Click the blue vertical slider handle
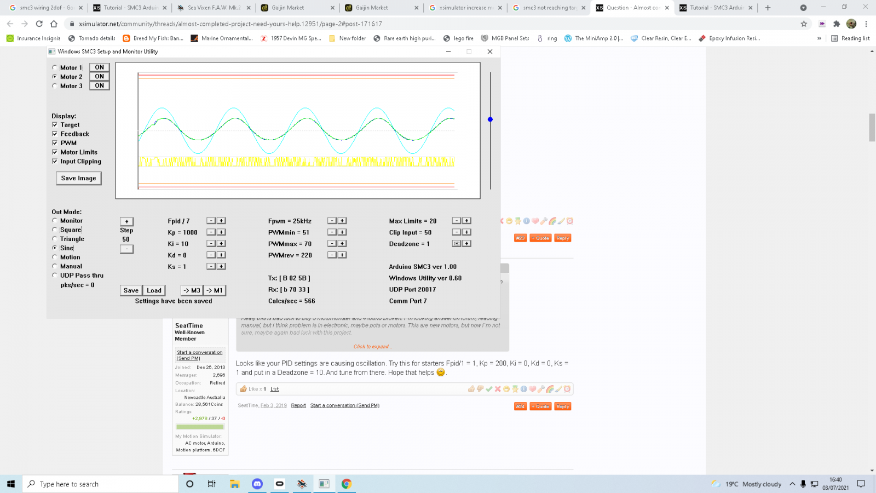The image size is (876, 493). click(x=490, y=119)
